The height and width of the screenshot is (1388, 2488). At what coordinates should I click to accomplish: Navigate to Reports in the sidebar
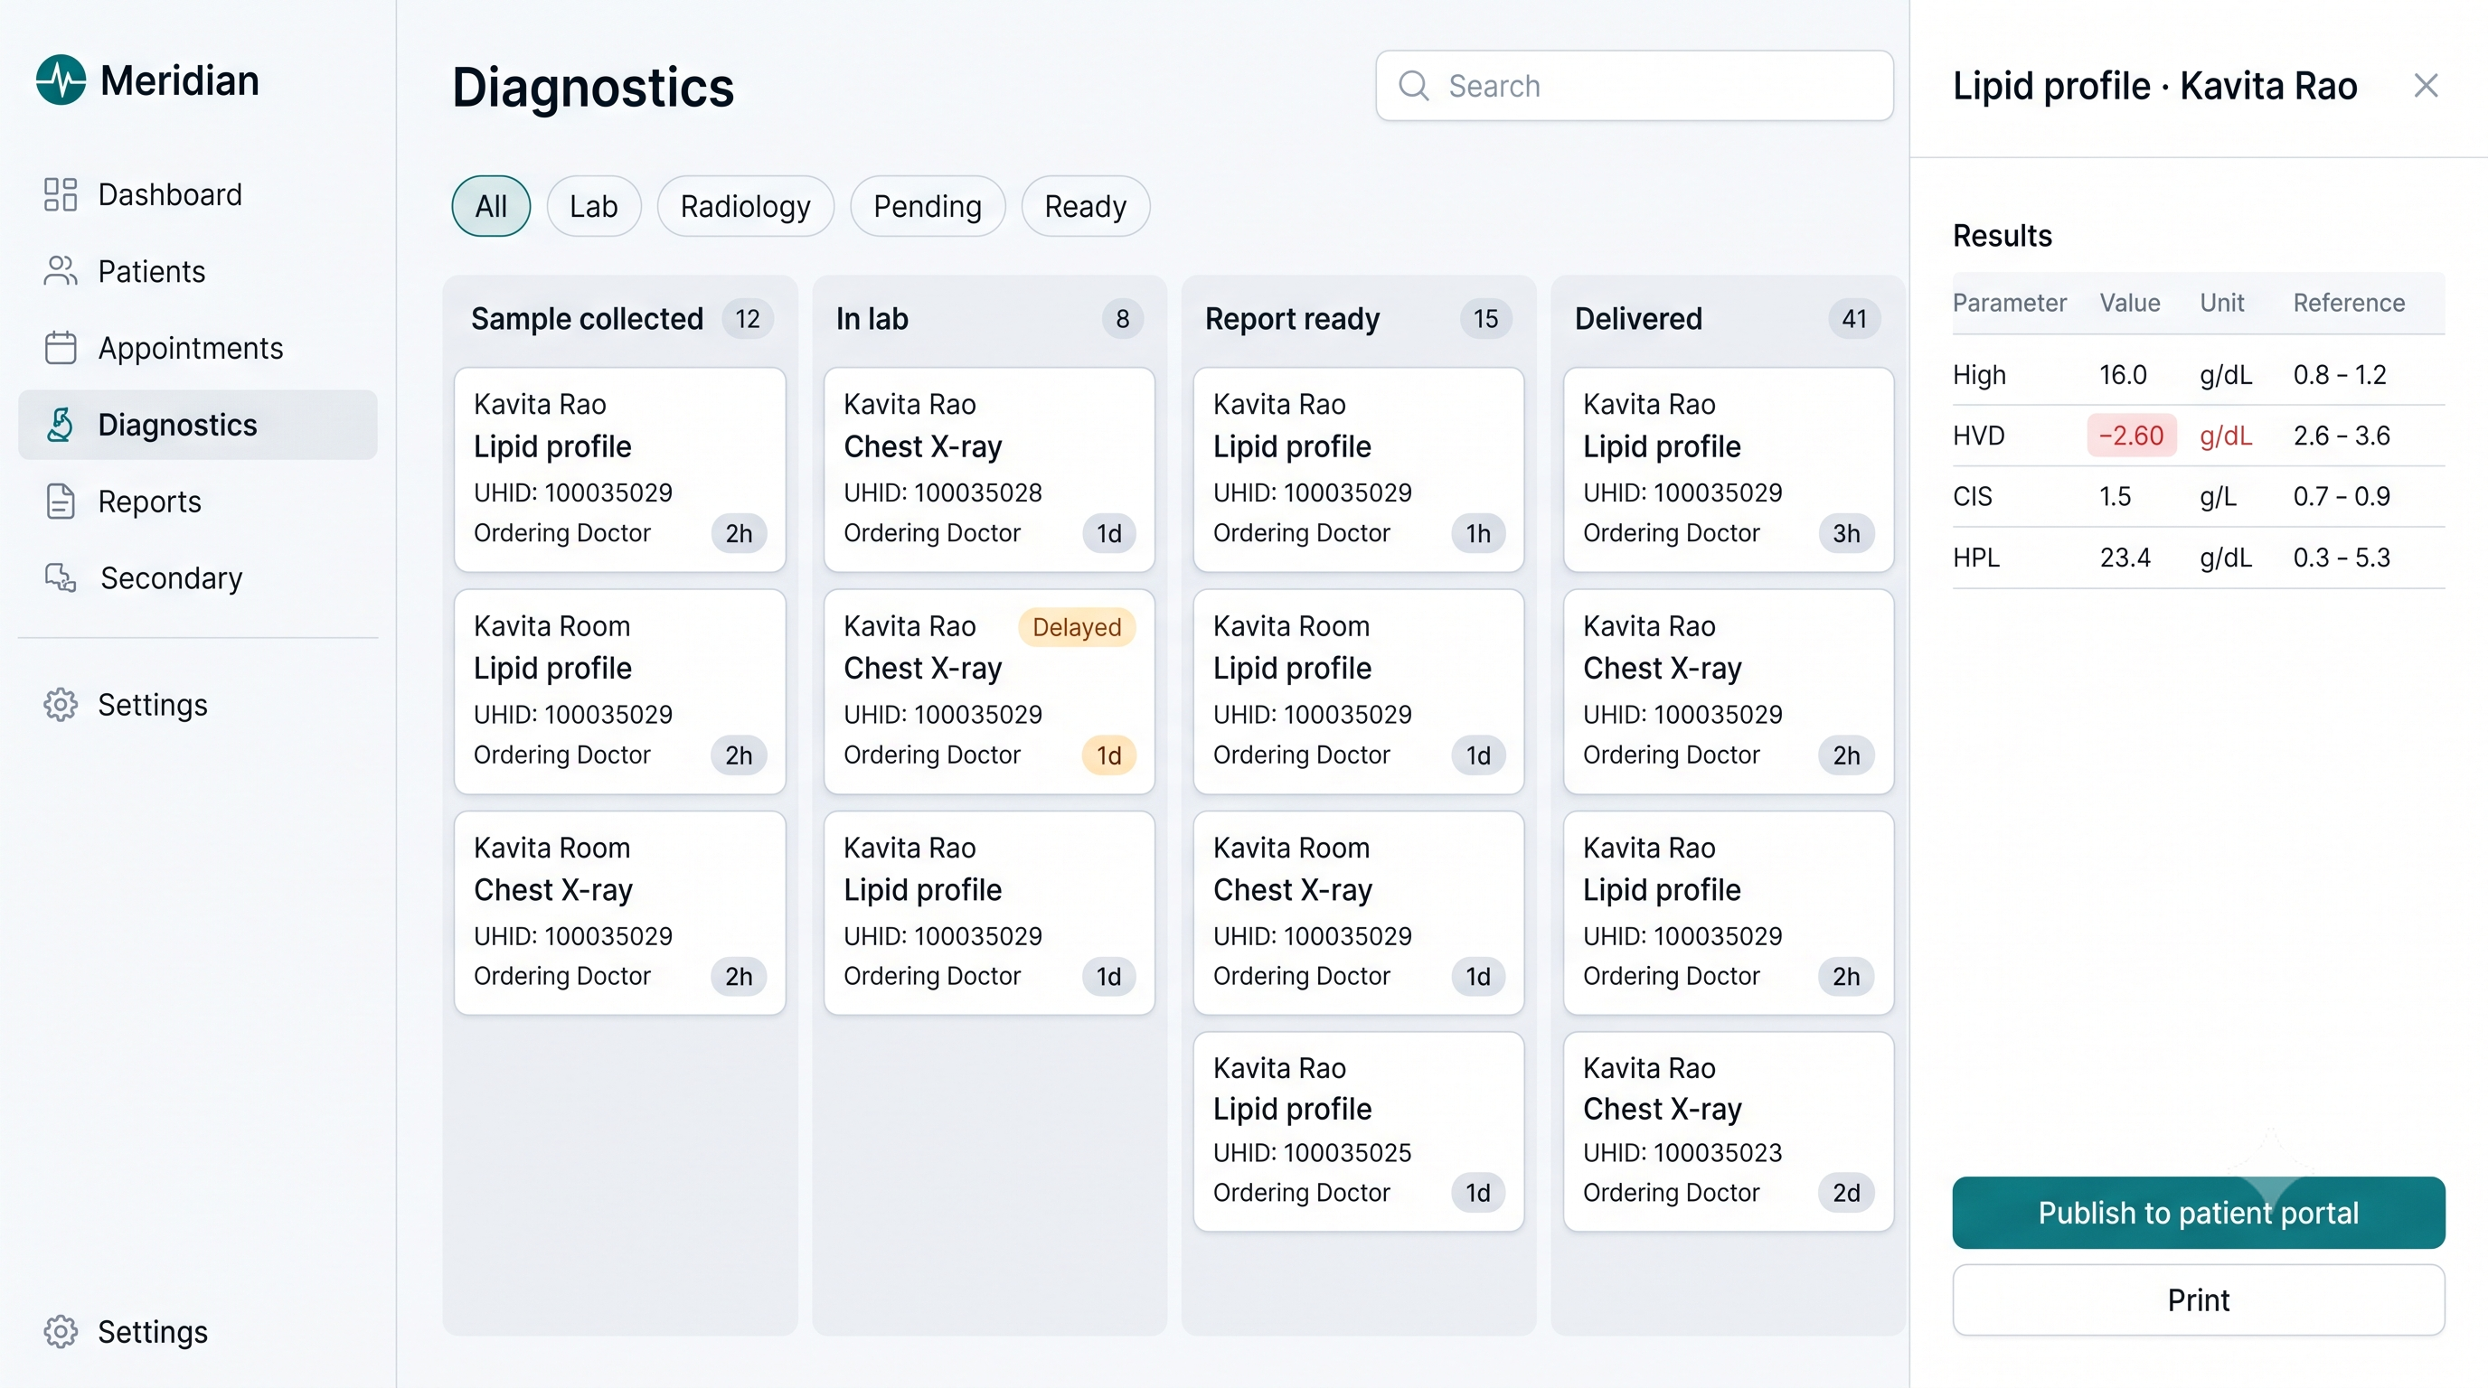[x=197, y=501]
